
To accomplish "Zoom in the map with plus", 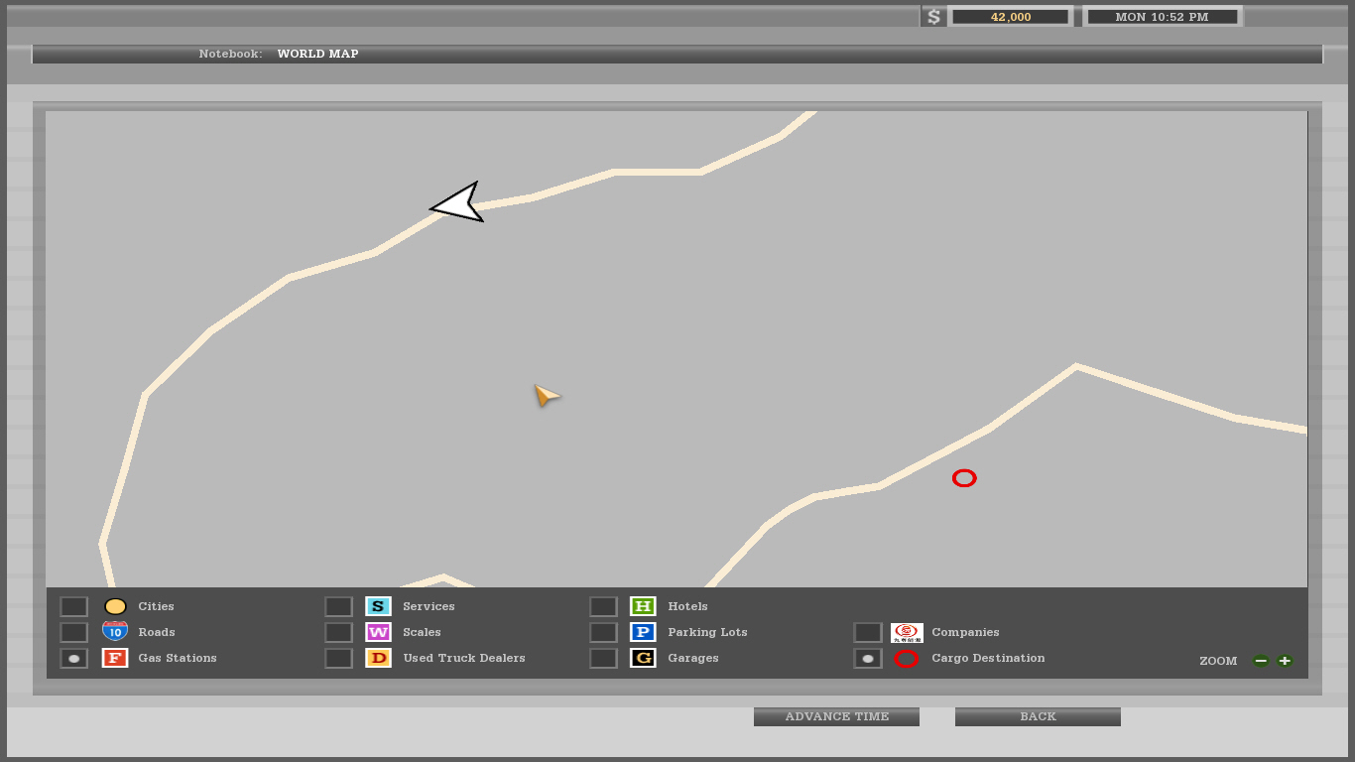I will click(1285, 661).
